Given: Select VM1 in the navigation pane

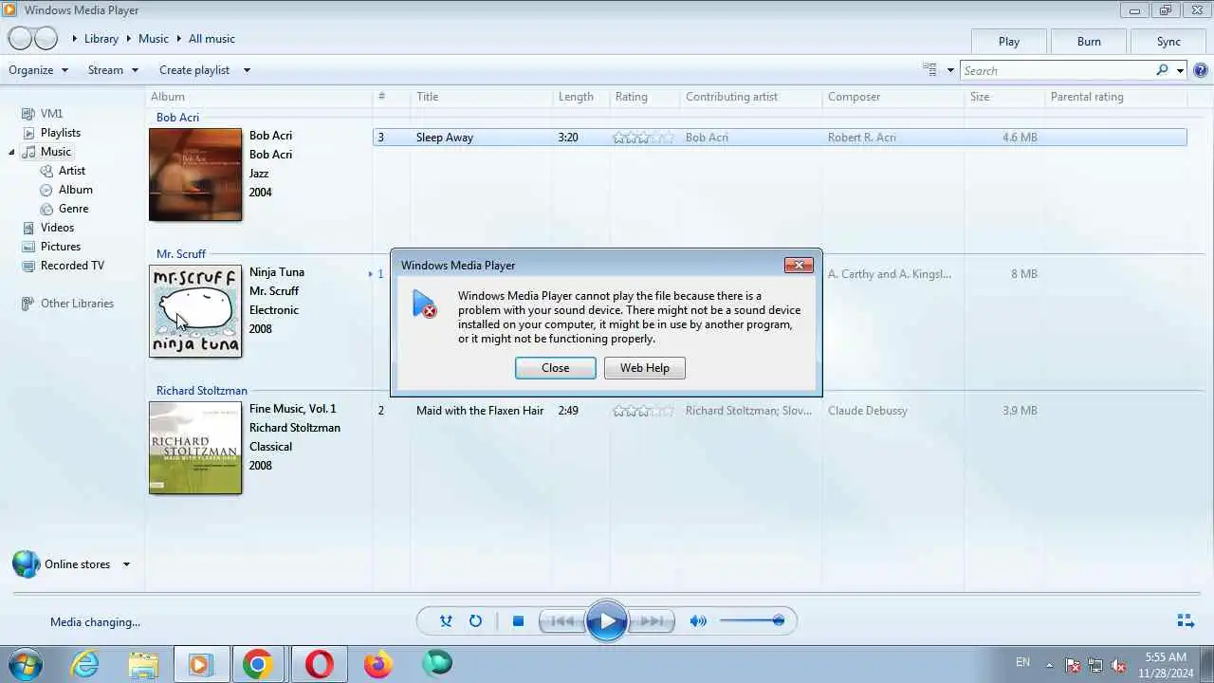Looking at the screenshot, I should (x=51, y=114).
